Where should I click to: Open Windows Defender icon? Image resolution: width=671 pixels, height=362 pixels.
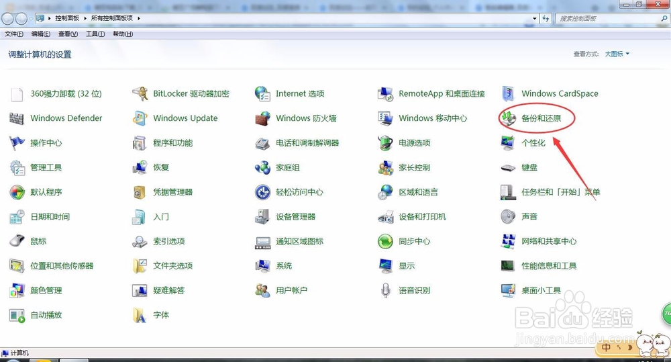tap(17, 118)
